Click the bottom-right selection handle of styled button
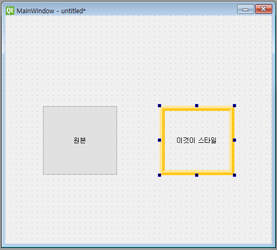The width and height of the screenshot is (277, 250). (234, 175)
